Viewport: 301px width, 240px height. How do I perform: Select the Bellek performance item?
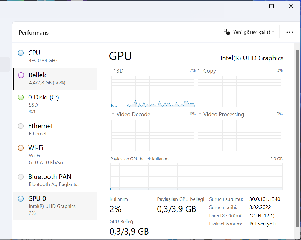coord(55,79)
